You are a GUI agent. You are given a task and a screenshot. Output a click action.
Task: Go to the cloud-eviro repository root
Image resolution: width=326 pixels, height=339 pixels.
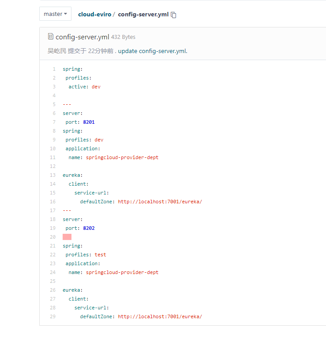tap(94, 14)
